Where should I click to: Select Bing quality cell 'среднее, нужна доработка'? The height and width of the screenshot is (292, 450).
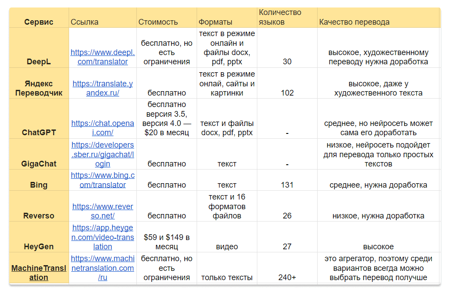coord(379,180)
